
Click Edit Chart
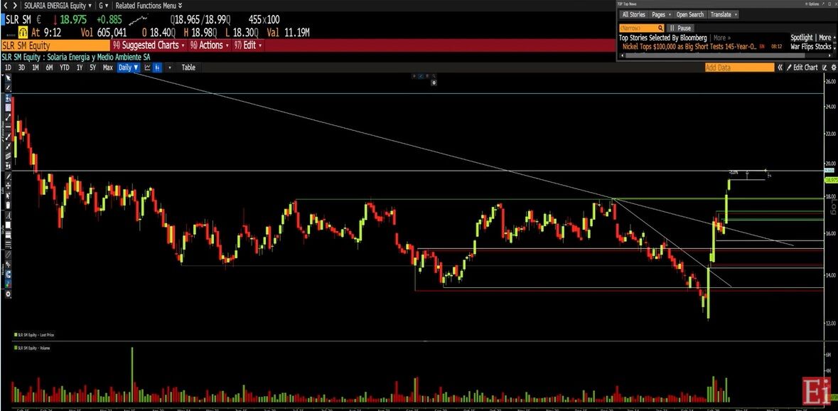tap(802, 68)
